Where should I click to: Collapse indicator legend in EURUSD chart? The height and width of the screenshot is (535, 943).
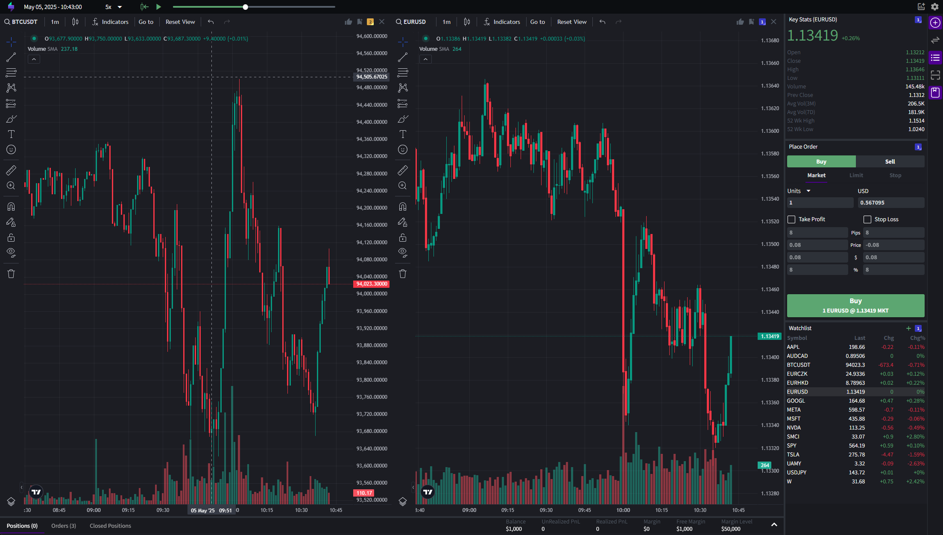click(426, 59)
